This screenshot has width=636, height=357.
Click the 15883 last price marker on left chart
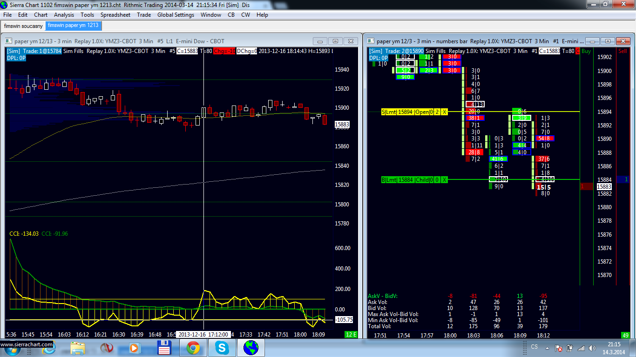point(342,125)
